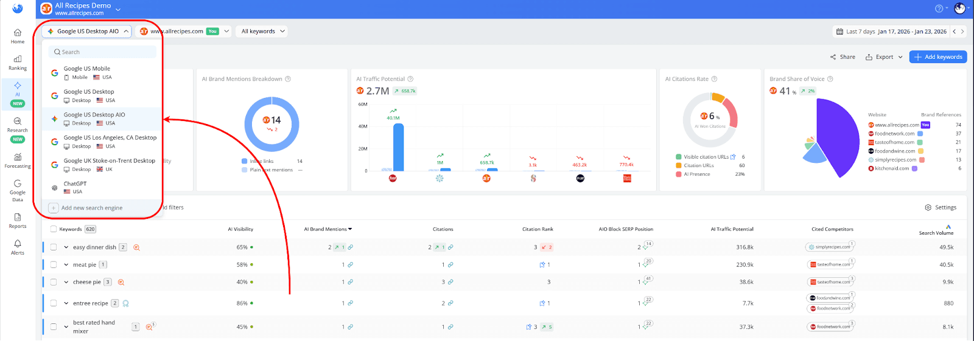Click the simplyrecipes.com competitor chip in table

(830, 247)
